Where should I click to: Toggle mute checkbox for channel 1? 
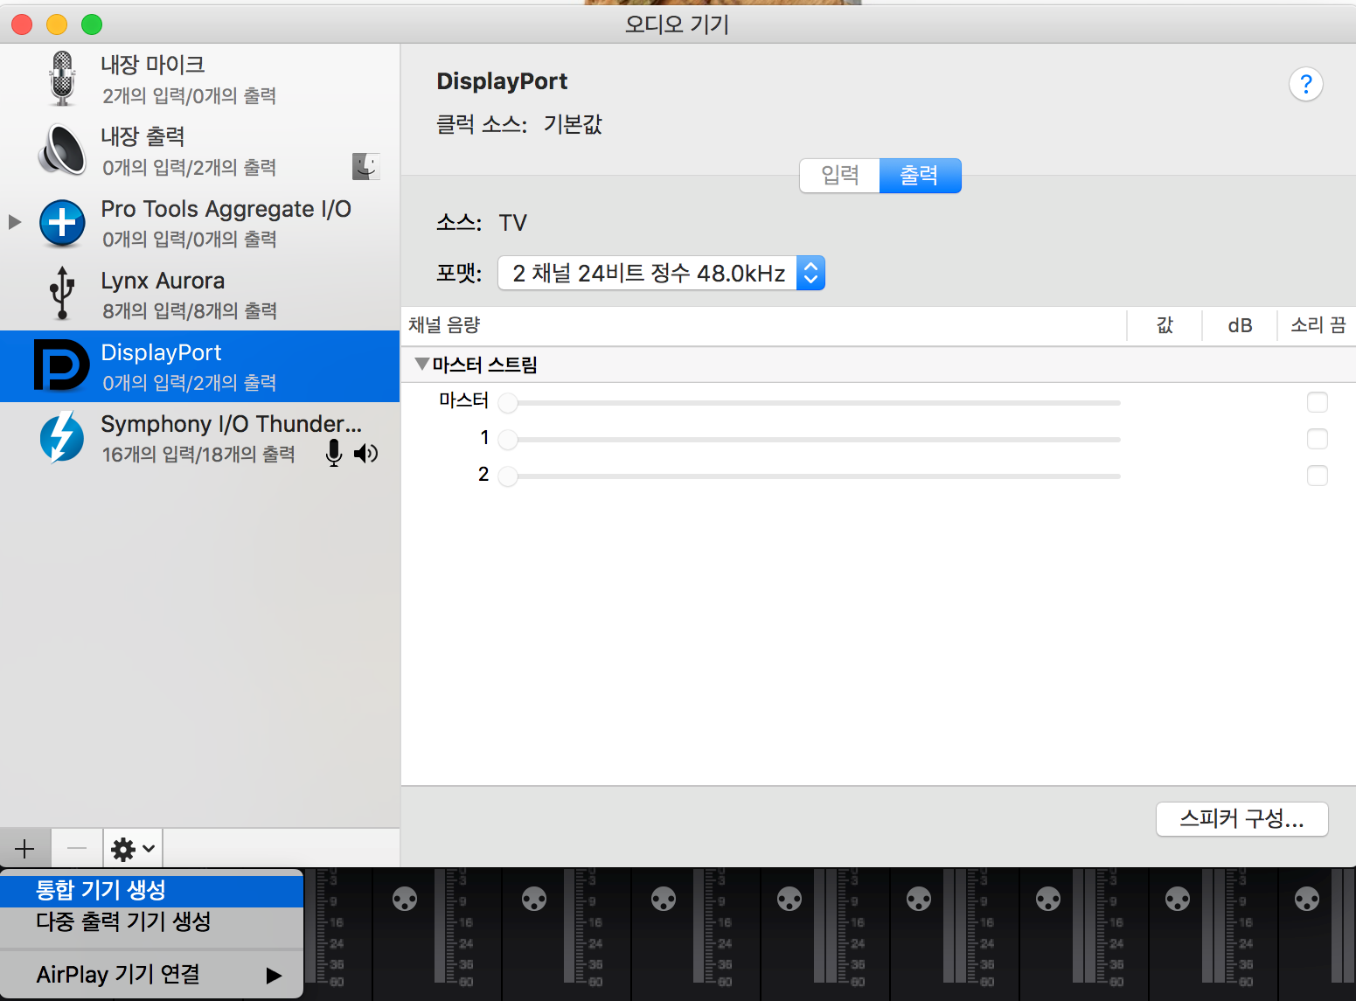coord(1317,439)
